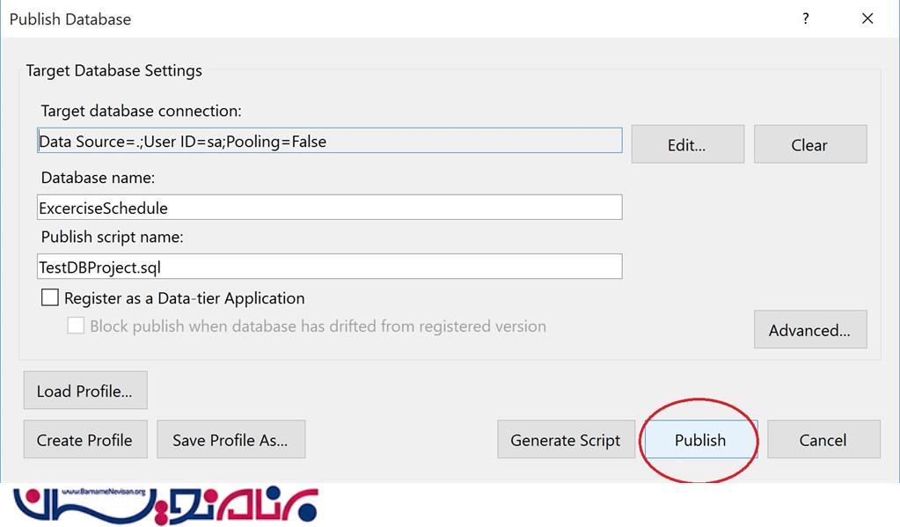Viewport: 900px width, 527px height.
Task: Clear the target database connection
Action: (x=810, y=144)
